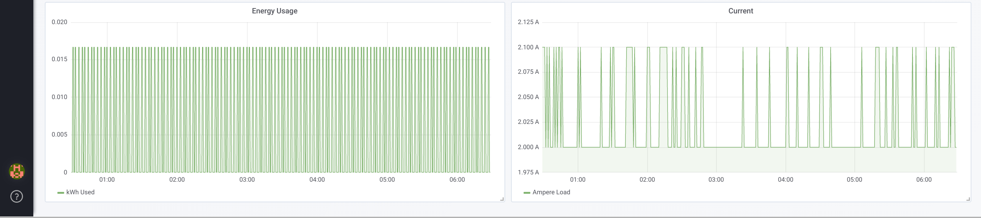Click the 01:00 time label in Energy Usage
981x218 pixels.
click(107, 180)
